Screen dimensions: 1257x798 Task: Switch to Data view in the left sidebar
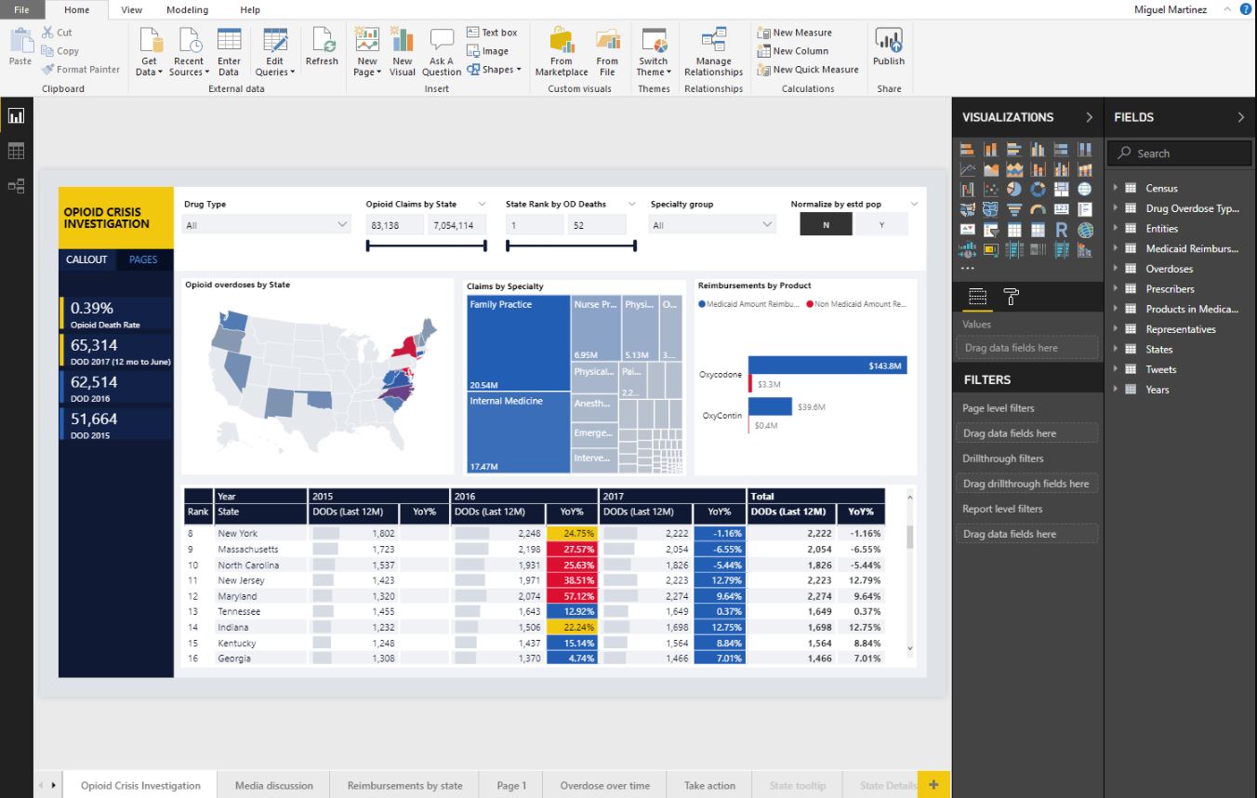pos(16,151)
